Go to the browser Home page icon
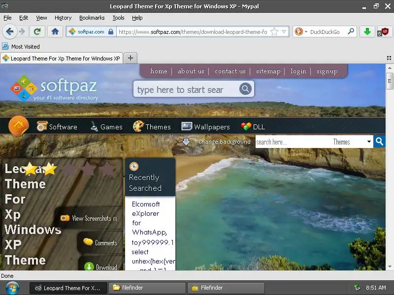Image resolution: width=394 pixels, height=295 pixels. 55,31
